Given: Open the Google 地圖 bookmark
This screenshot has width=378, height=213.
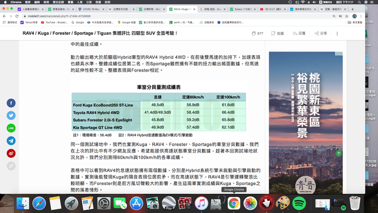Looking at the screenshot, I should point(127,23).
